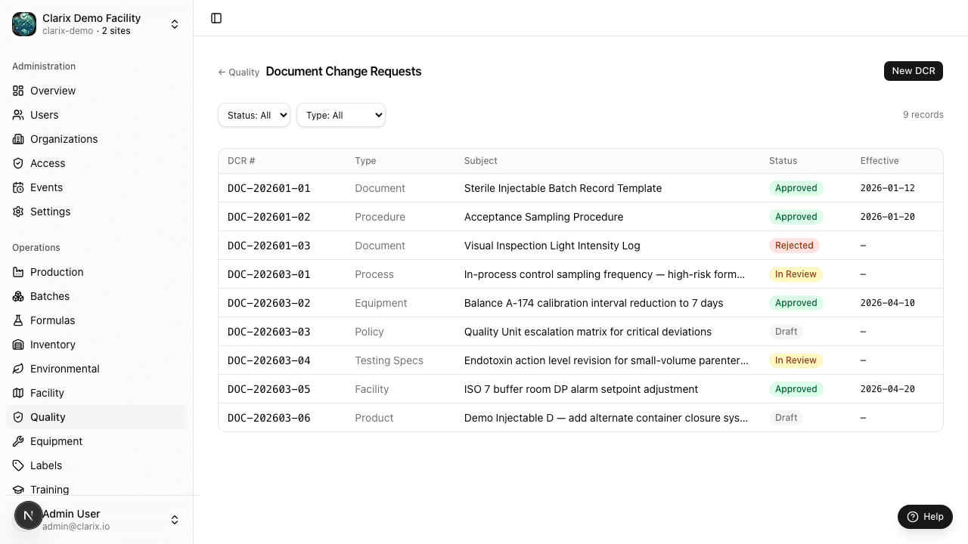Click the Settings gear icon

click(x=18, y=212)
